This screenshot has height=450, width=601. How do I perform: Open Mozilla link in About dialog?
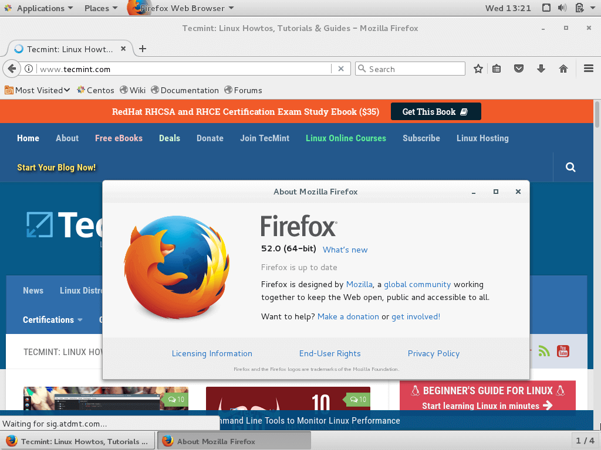(359, 284)
